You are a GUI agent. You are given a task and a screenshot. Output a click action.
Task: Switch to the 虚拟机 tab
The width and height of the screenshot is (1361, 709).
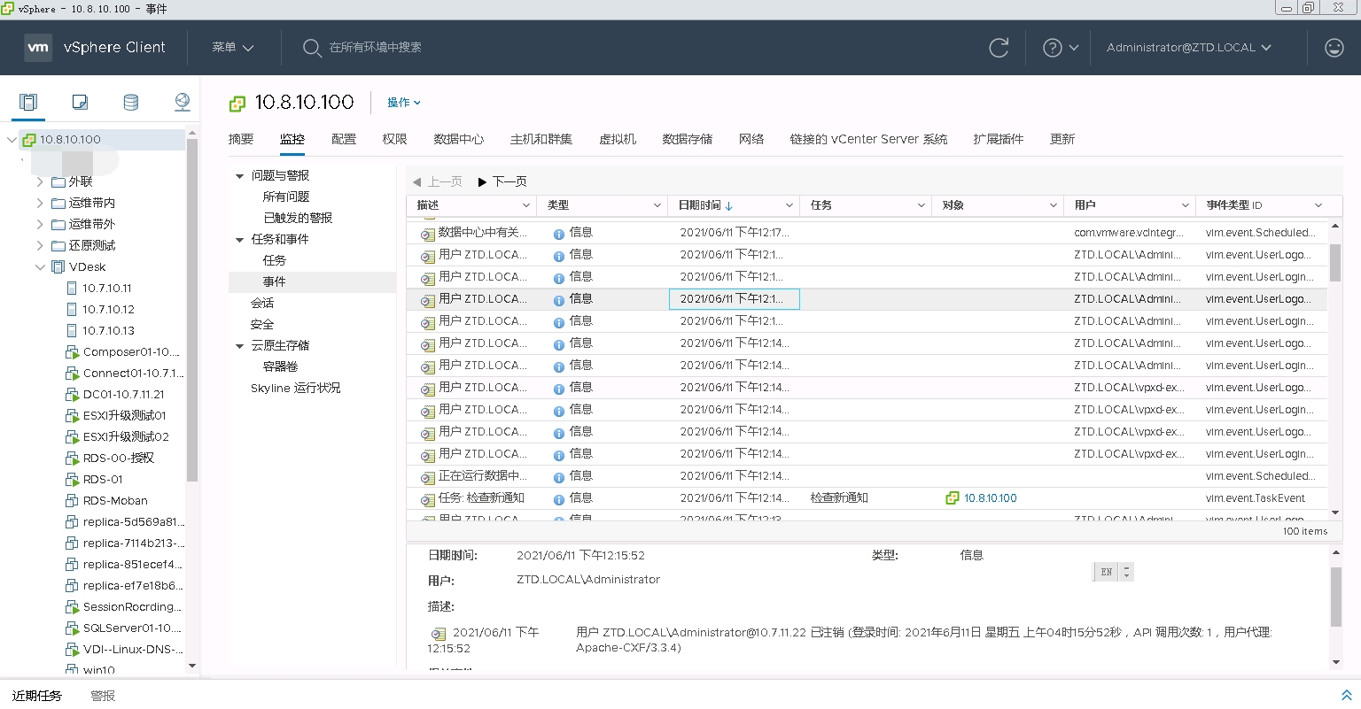[x=618, y=139]
